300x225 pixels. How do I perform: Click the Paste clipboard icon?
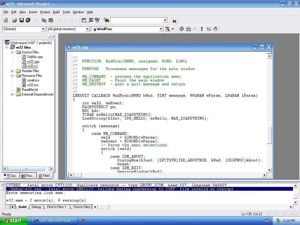tap(51, 20)
